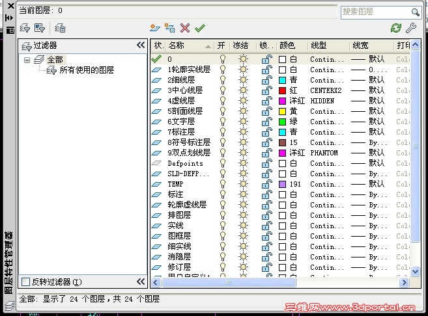The width and height of the screenshot is (428, 316).
Task: Click vertical scrollbar down arrow
Action: 415,271
